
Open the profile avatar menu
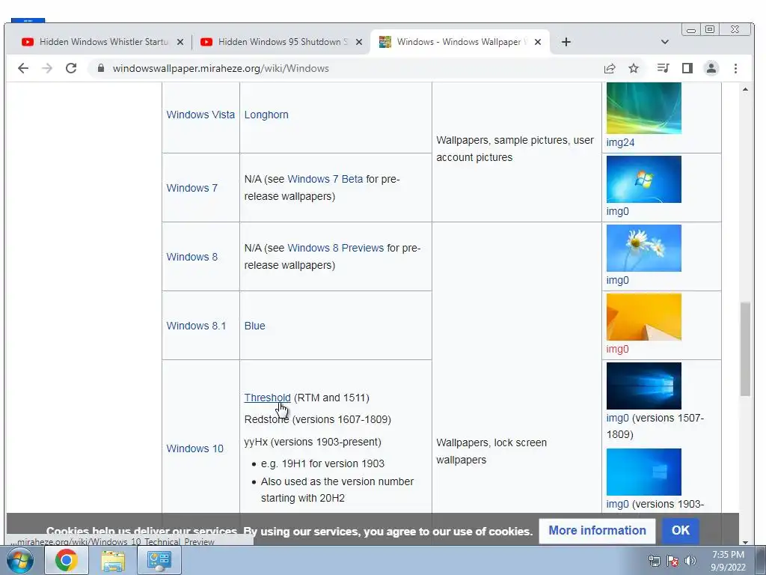pos(711,68)
